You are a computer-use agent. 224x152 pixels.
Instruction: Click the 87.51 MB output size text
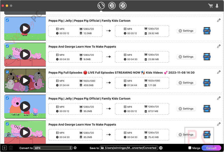click(x=153, y=111)
